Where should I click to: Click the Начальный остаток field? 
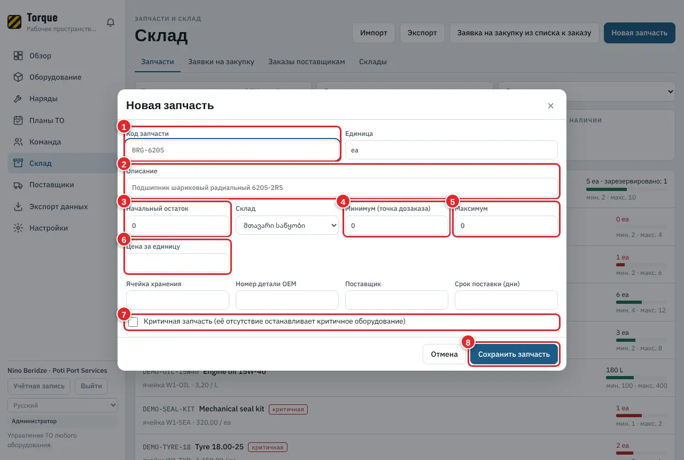(177, 225)
